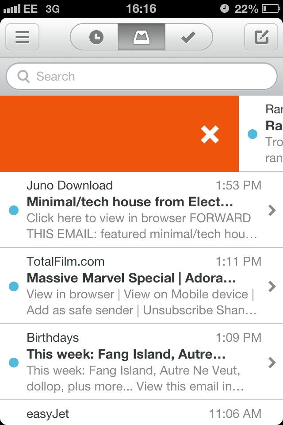Open the hamburger menu
This screenshot has width=283, height=425.
[x=22, y=37]
